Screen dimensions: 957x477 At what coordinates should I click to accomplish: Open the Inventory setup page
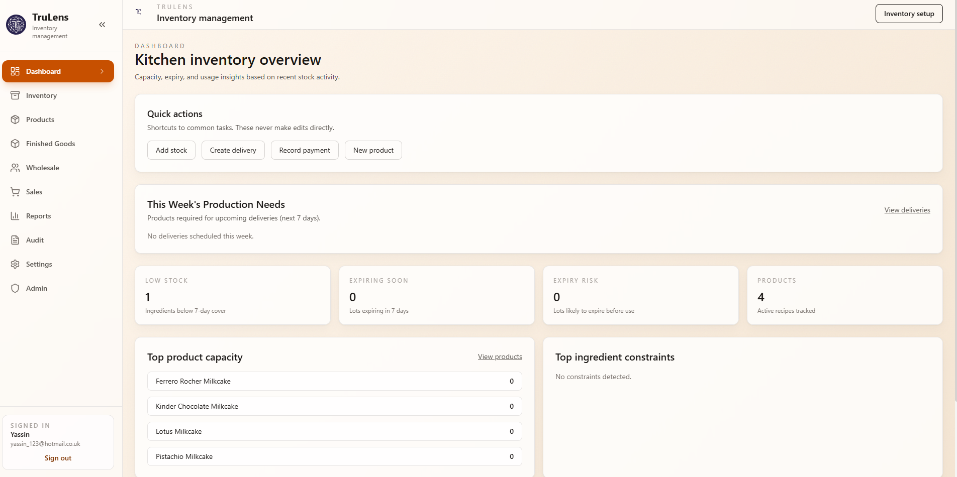click(909, 14)
